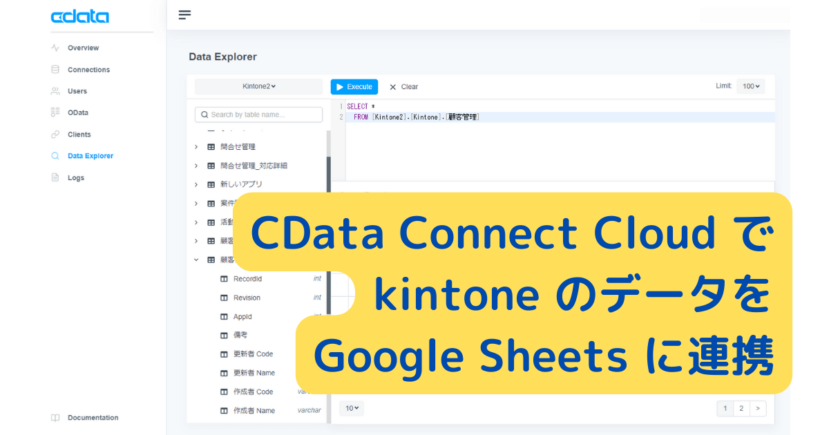This screenshot has height=435, width=829.
Task: Go to results page 2
Action: point(741,409)
